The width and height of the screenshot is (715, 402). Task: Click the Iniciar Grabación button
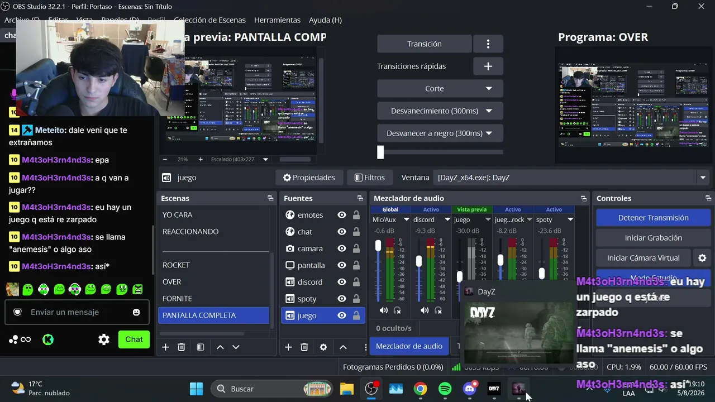click(653, 238)
